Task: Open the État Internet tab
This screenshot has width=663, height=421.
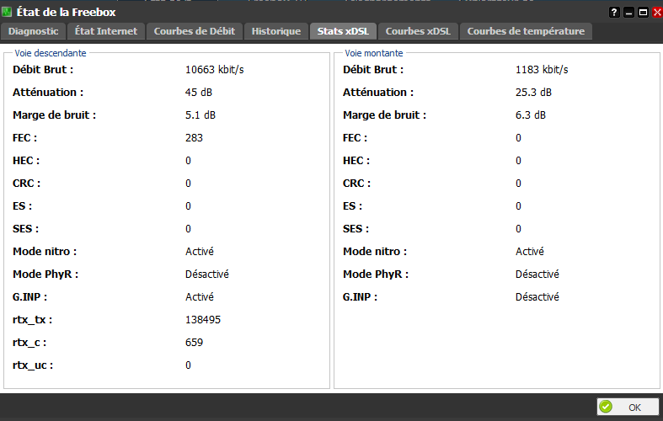Action: (x=106, y=31)
